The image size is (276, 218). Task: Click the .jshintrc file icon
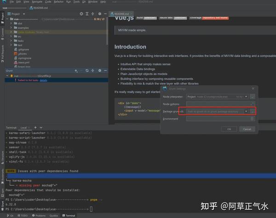click(16, 53)
